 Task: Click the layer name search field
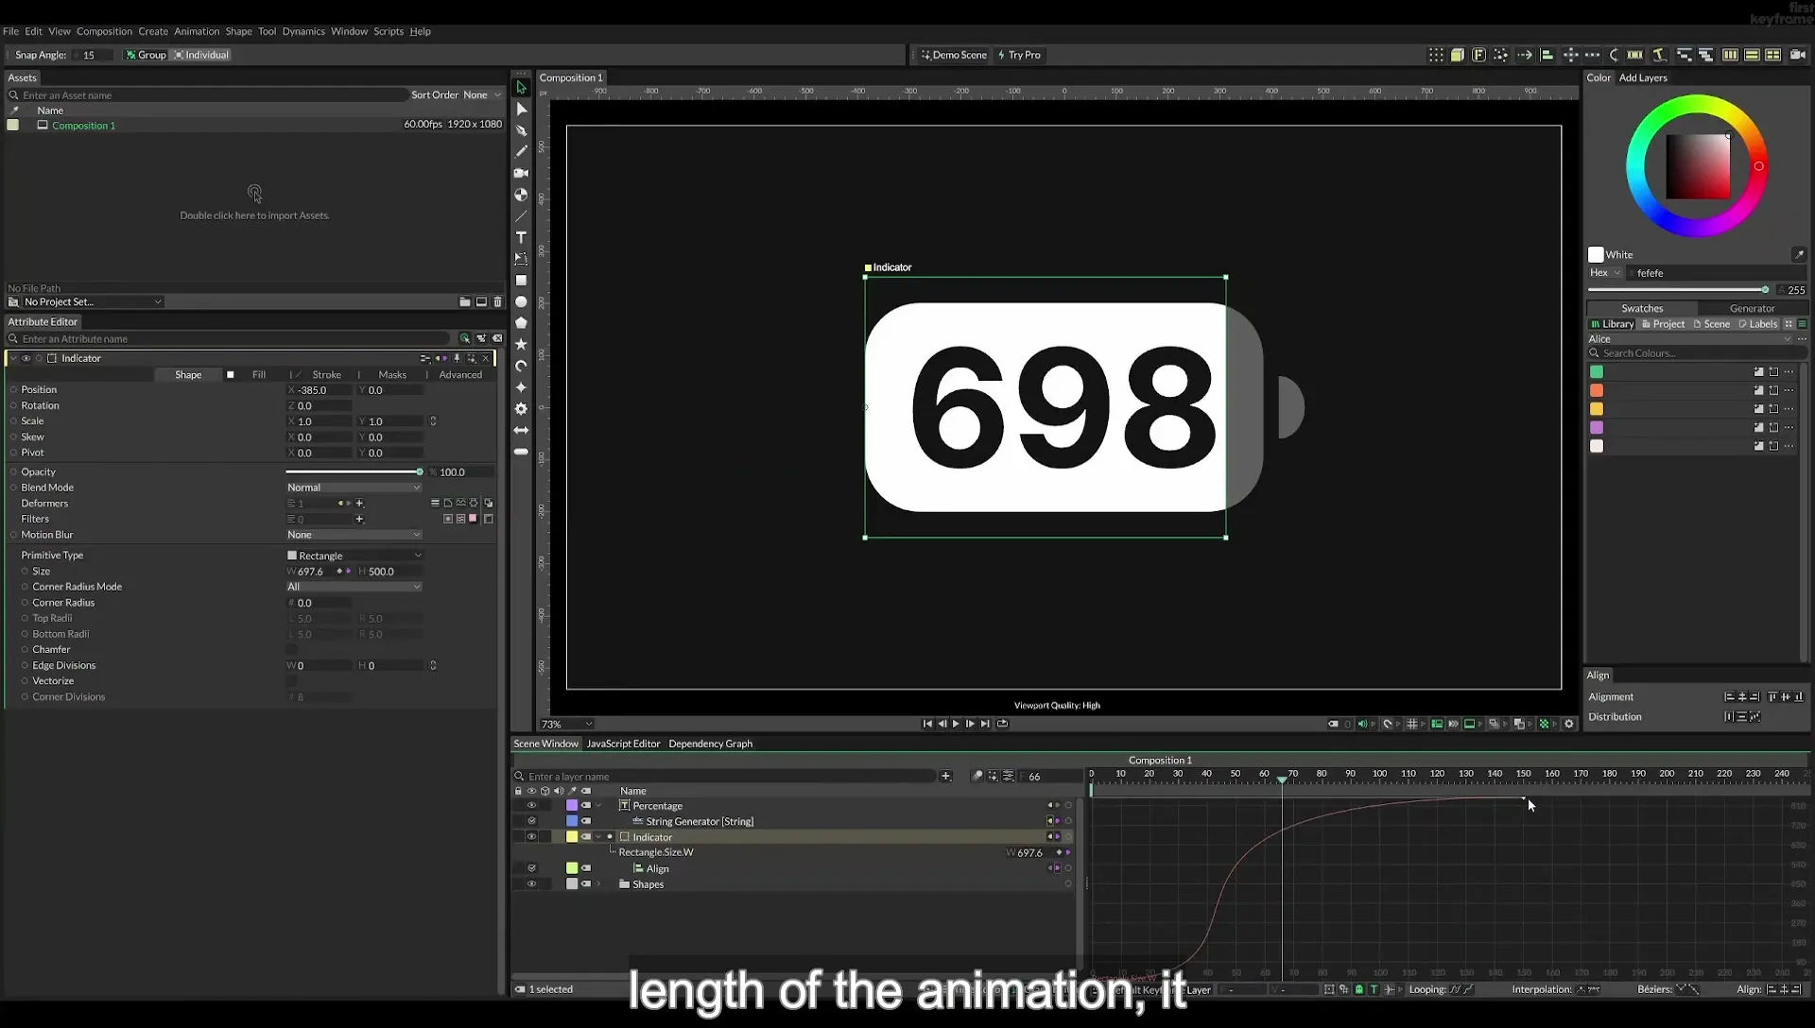pyautogui.click(x=731, y=777)
